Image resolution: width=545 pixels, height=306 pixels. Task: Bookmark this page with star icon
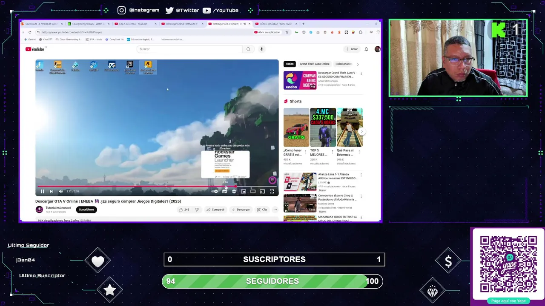[287, 32]
